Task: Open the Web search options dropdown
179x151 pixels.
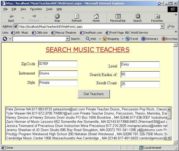Action: pos(100,39)
